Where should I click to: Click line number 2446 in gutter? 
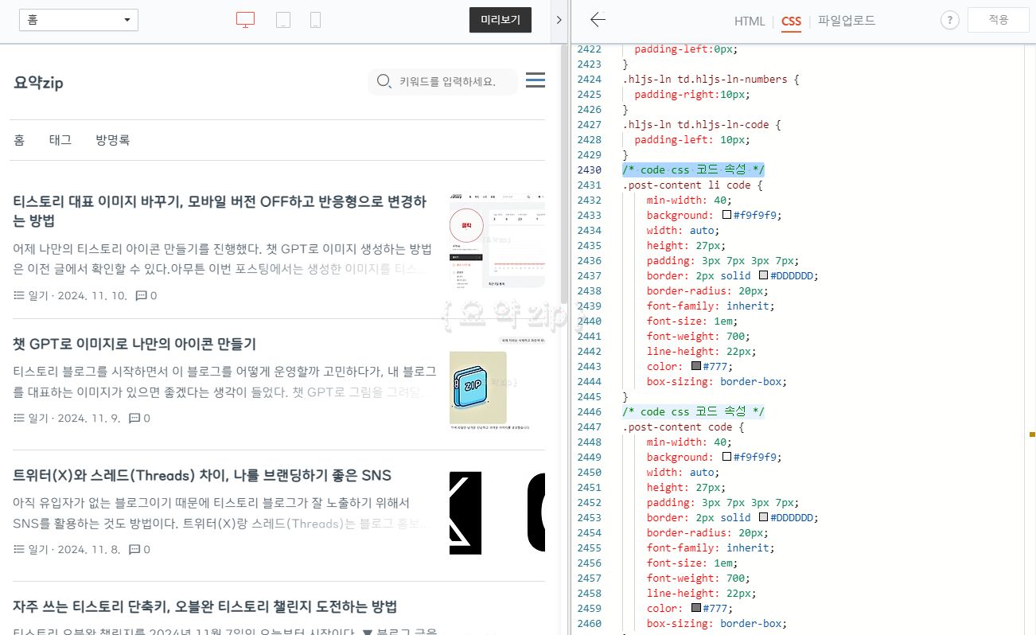(x=589, y=411)
